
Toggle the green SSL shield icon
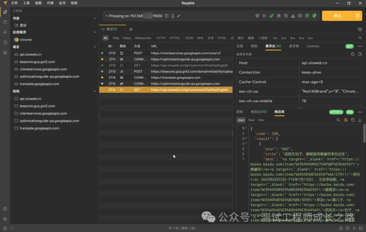point(314,16)
